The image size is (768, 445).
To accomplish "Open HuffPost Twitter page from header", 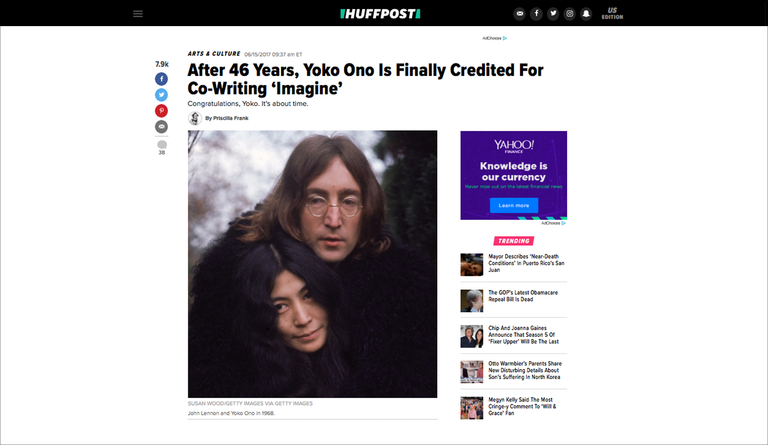I will pyautogui.click(x=553, y=14).
